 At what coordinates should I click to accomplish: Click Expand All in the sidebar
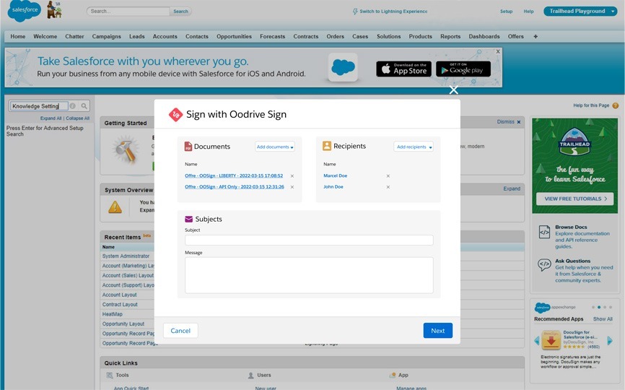[x=51, y=118]
